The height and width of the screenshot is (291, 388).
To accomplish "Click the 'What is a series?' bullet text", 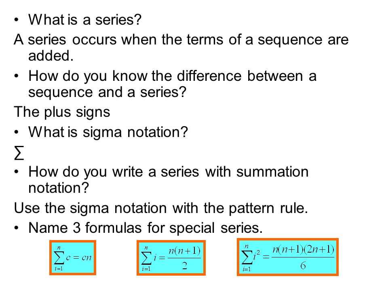I will coord(85,19).
